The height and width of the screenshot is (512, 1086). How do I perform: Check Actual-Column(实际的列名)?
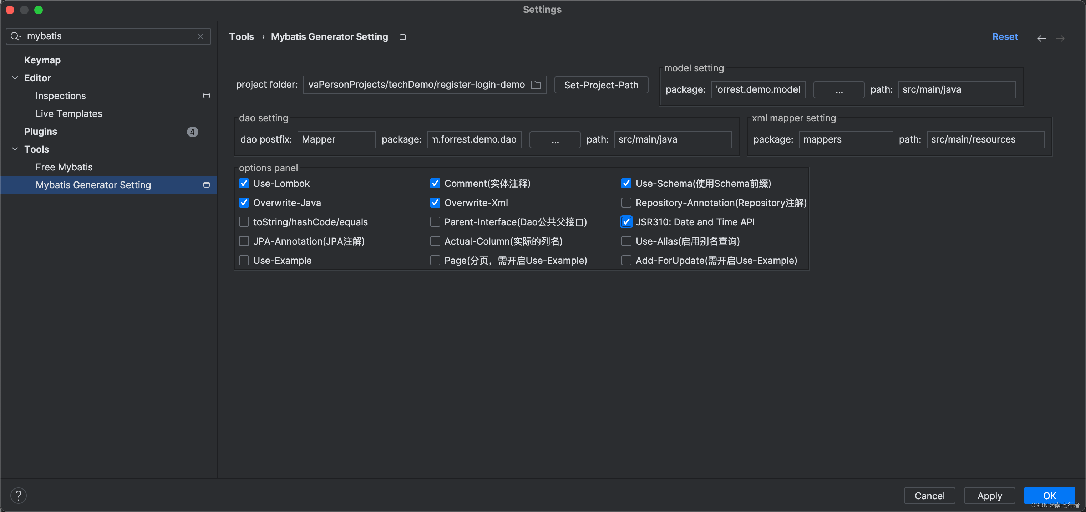[x=435, y=241]
